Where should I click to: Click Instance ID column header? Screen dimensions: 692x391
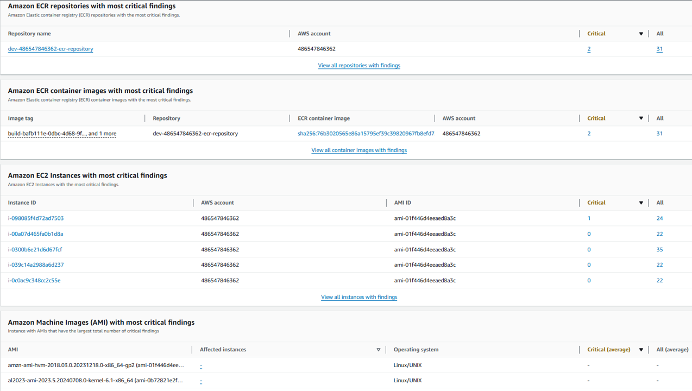click(22, 203)
